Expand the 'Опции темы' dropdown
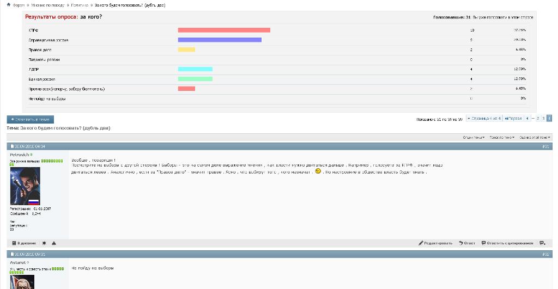 pos(474,137)
